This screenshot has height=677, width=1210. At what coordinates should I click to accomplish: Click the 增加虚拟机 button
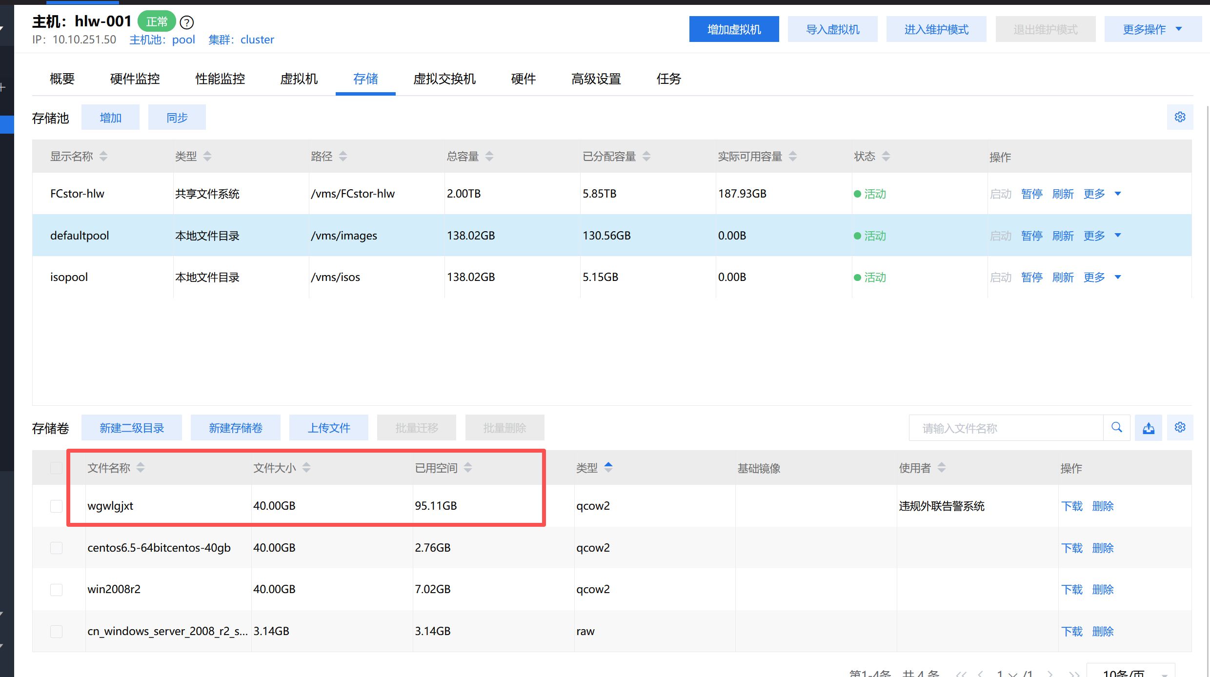coord(734,29)
